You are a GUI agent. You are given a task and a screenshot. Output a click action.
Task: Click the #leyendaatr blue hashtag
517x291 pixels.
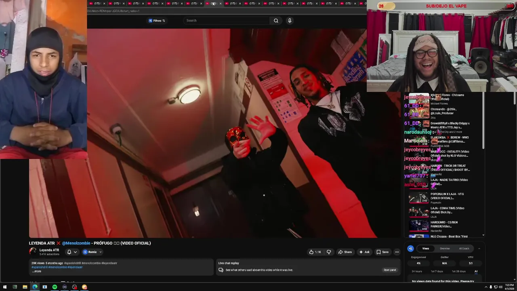75,267
